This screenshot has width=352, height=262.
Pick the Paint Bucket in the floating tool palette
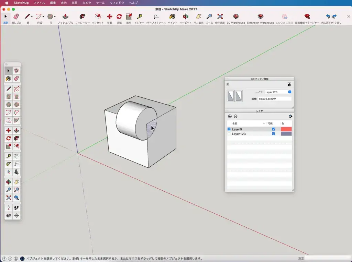click(9, 79)
